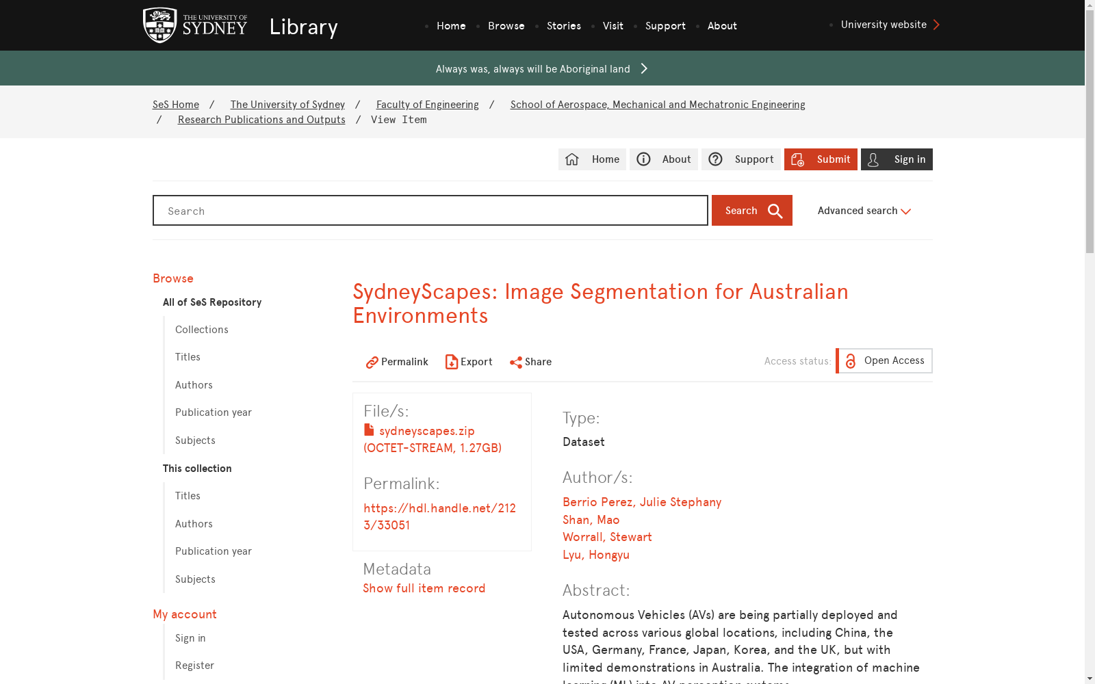Click the magnifying glass search icon
This screenshot has width=1095, height=684.
[x=775, y=211]
